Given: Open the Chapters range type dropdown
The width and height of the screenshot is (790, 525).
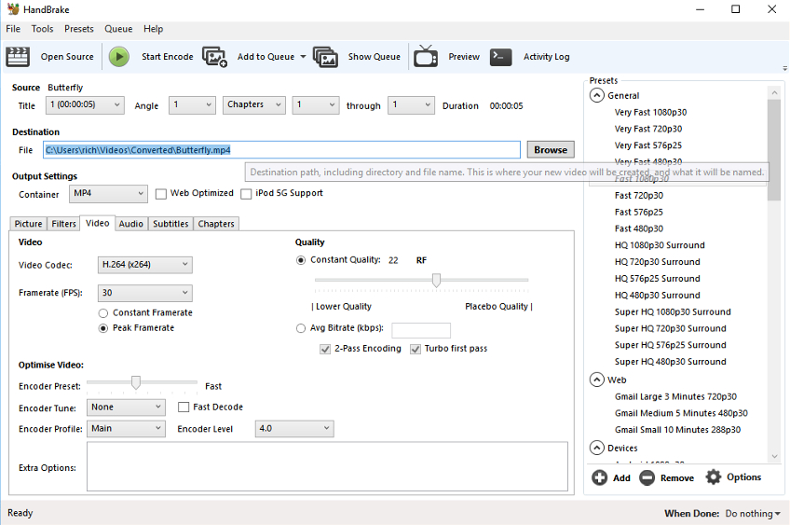Looking at the screenshot, I should [x=254, y=104].
